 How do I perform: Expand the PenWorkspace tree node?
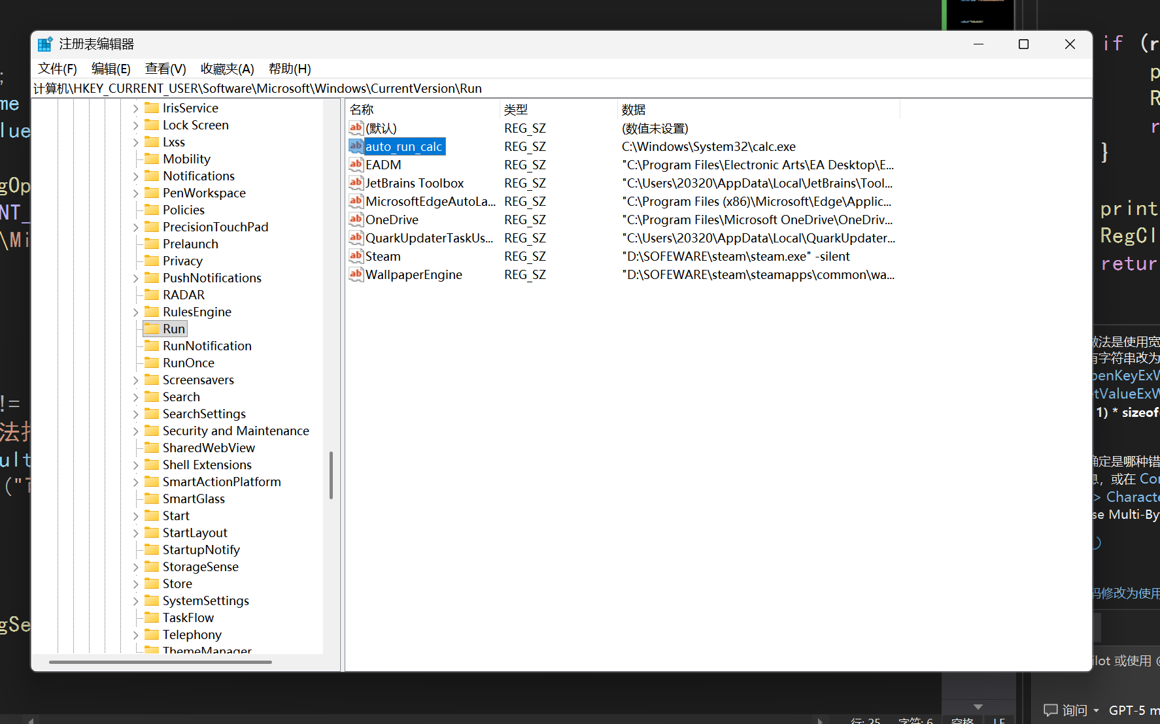point(136,193)
